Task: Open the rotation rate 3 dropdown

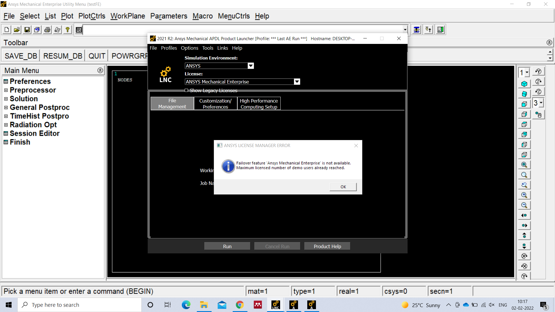Action: 541,103
